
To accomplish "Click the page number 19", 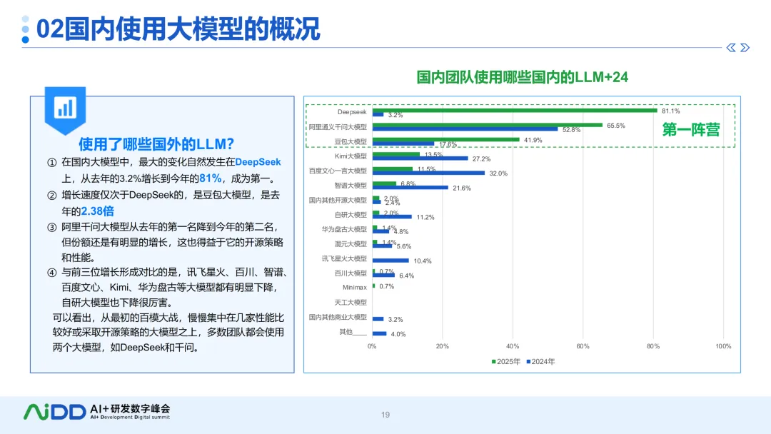I will pos(385,415).
